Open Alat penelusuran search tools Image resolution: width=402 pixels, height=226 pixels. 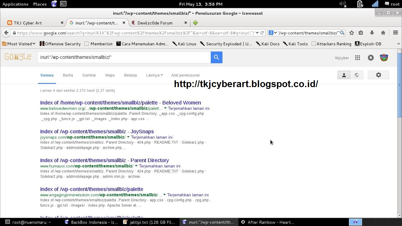[x=185, y=75]
